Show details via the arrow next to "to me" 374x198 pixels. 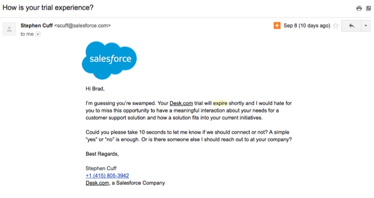(38, 34)
